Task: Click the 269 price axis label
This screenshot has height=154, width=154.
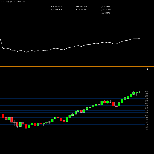Action: tap(147, 103)
